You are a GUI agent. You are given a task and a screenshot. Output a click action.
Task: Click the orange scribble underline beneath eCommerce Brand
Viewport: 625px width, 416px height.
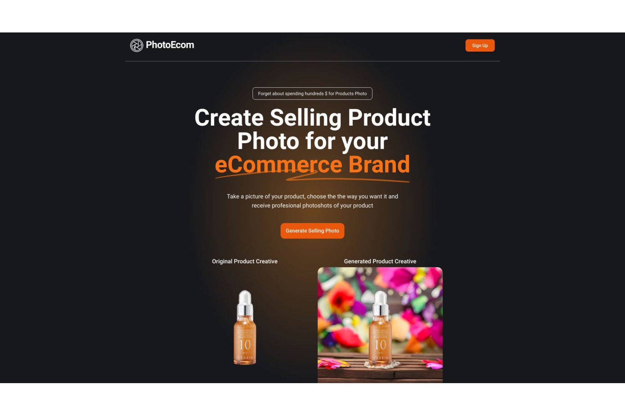(312, 177)
